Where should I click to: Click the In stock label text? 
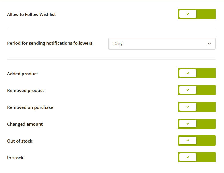15,158
